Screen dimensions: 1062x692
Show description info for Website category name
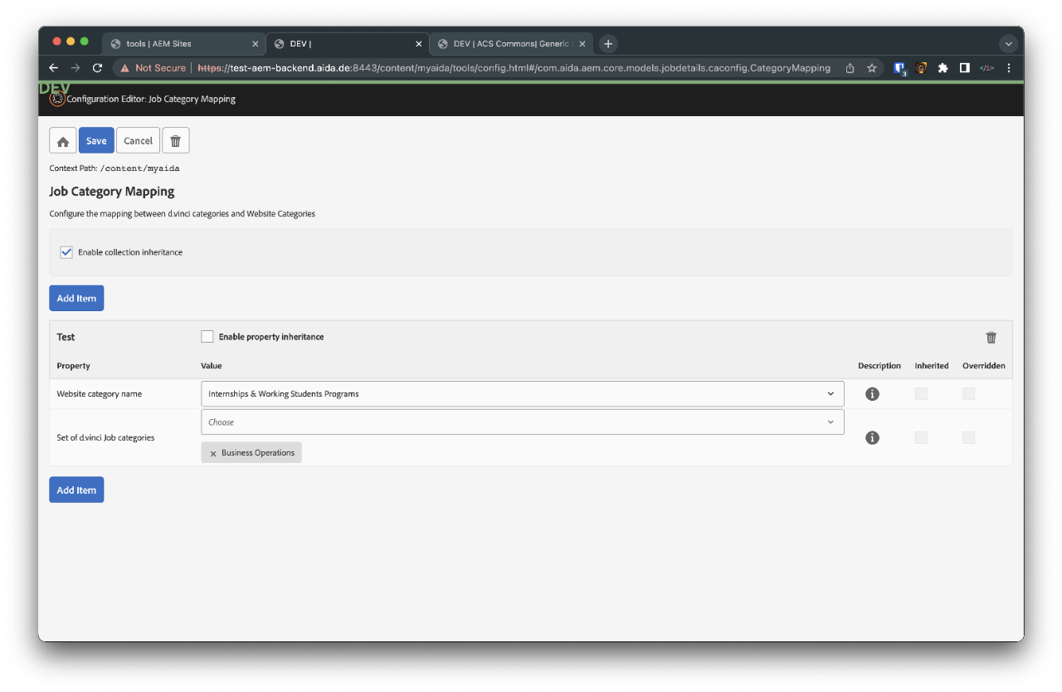[872, 394]
